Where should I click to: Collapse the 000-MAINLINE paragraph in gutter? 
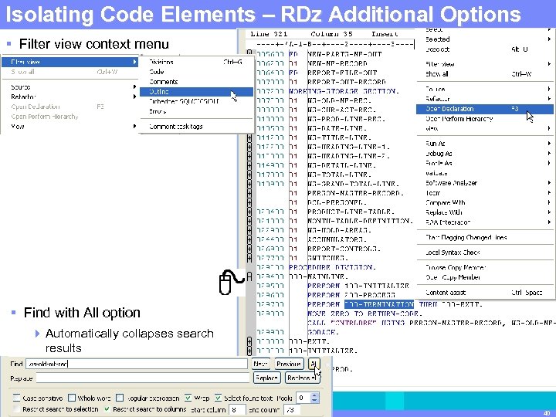(x=249, y=276)
